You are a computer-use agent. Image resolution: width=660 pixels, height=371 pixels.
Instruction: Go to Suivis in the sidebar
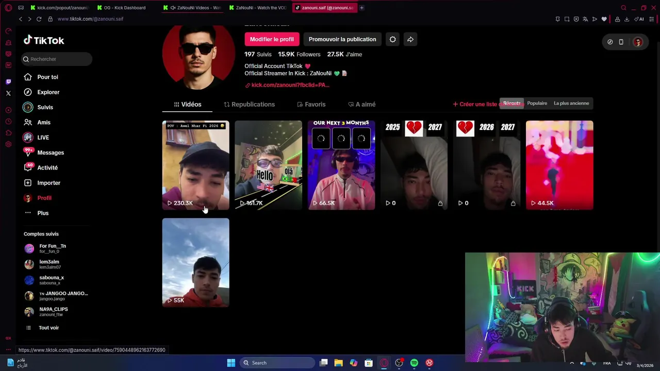pyautogui.click(x=45, y=107)
